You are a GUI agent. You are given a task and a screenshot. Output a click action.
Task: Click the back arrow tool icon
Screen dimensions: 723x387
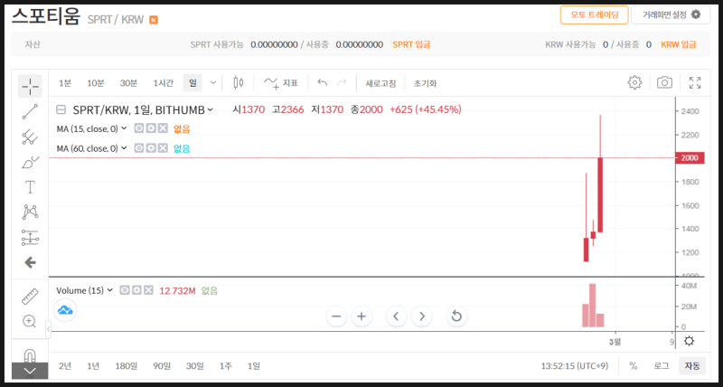click(30, 263)
